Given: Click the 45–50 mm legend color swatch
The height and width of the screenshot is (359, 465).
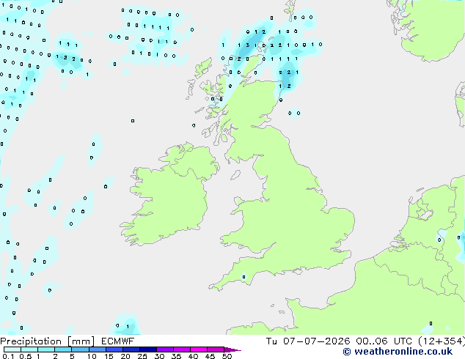Looking at the screenshot, I should click(216, 349).
